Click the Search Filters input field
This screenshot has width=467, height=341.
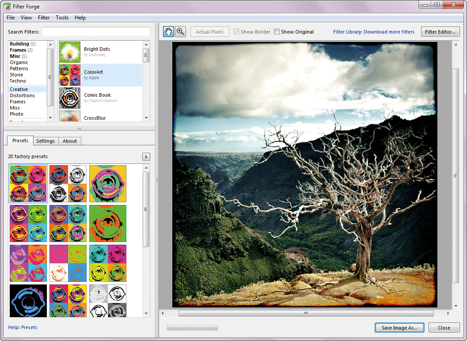(96, 32)
